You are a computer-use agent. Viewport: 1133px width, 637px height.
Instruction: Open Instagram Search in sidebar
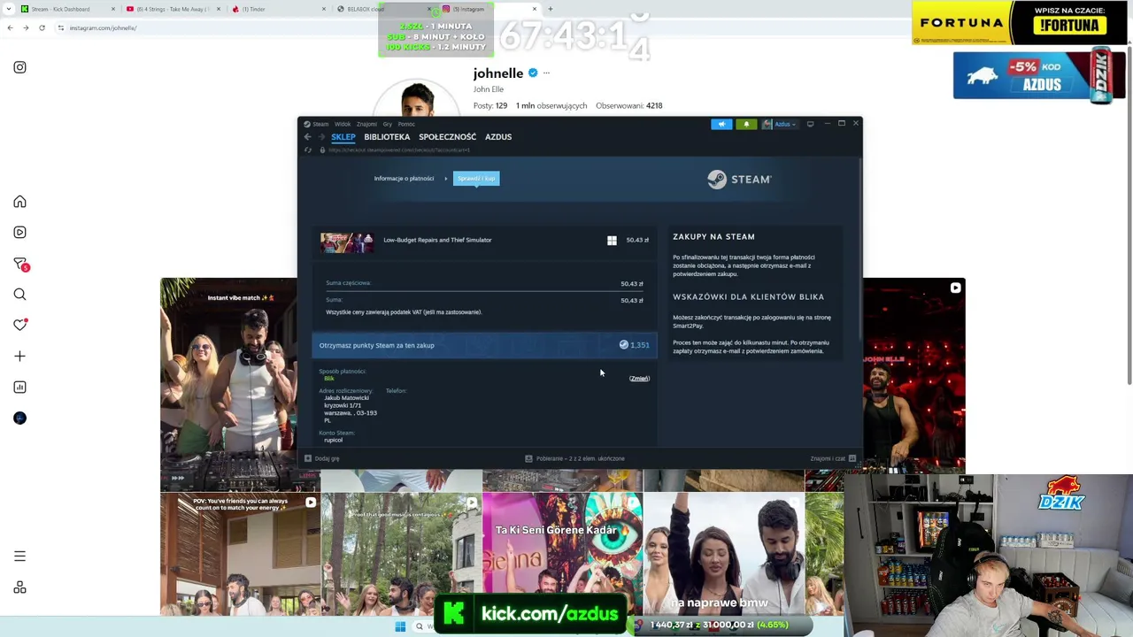point(19,294)
